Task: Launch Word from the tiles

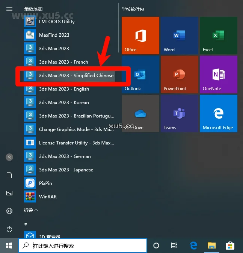Action: (179, 36)
